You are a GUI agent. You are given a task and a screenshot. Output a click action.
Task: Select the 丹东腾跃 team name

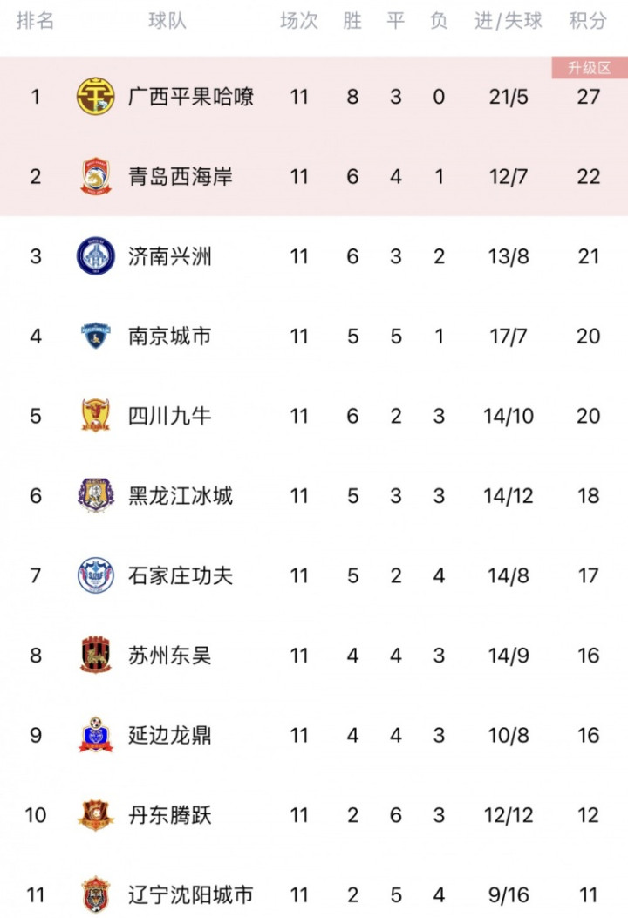click(170, 815)
